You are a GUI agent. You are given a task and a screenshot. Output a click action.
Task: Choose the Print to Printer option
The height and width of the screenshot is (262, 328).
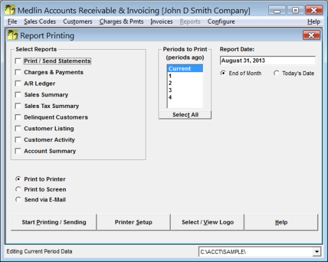(18, 179)
